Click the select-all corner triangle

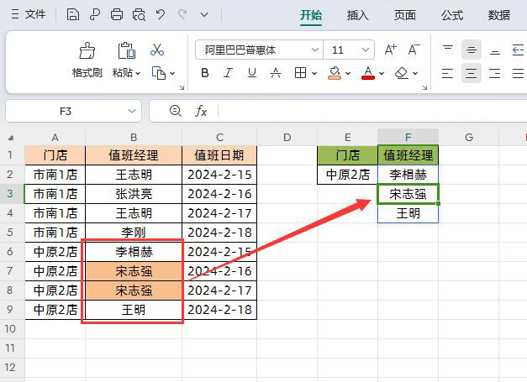pos(11,138)
